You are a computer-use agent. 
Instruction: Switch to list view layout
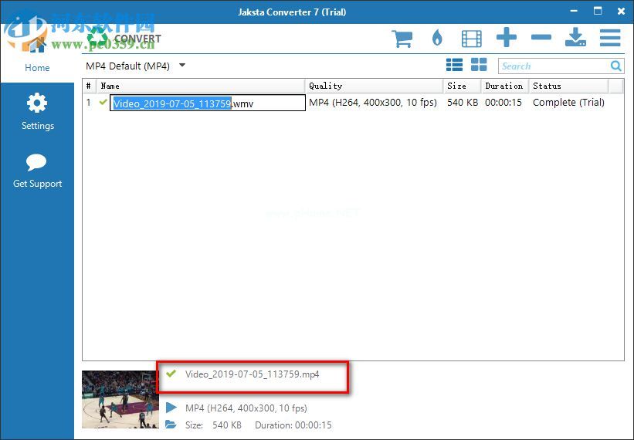454,66
